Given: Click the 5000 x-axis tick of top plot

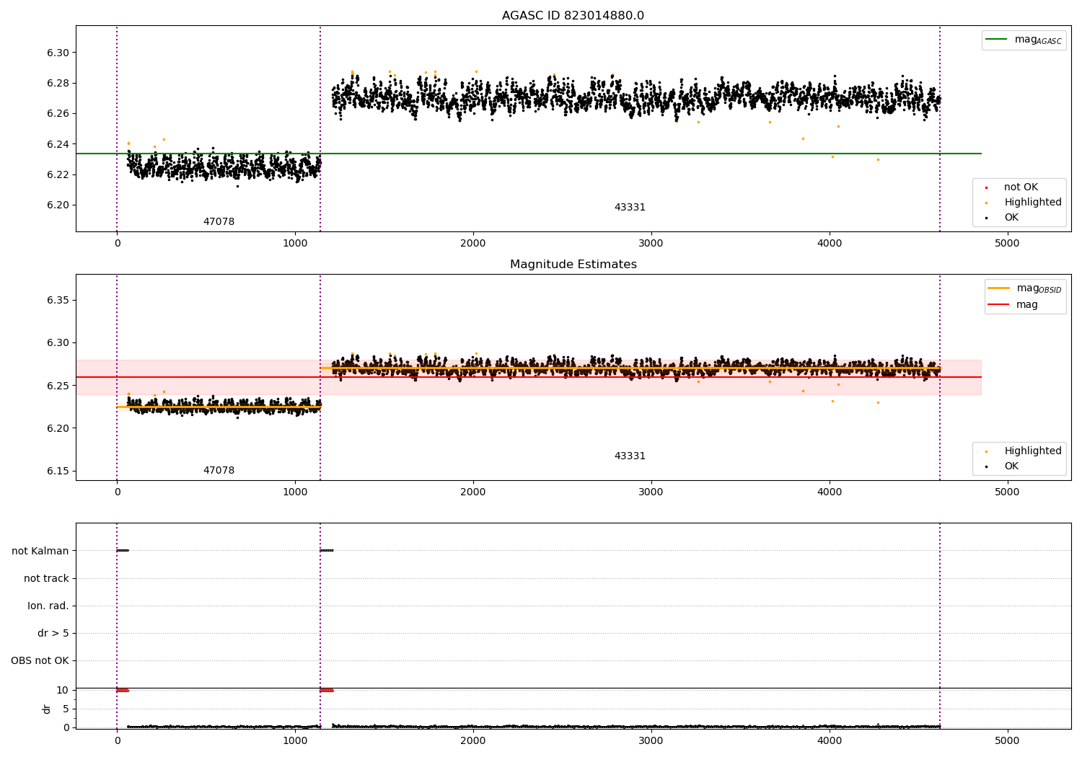Looking at the screenshot, I should pyautogui.click(x=1007, y=244).
